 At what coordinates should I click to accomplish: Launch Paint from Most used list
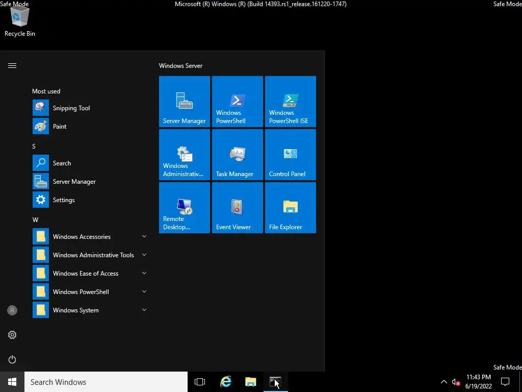click(x=90, y=127)
